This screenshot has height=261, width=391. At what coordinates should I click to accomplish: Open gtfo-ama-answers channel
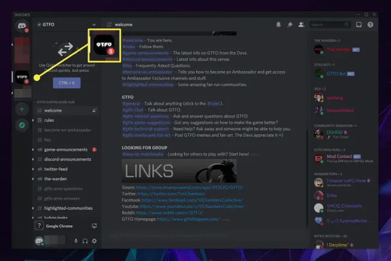[x=66, y=198]
